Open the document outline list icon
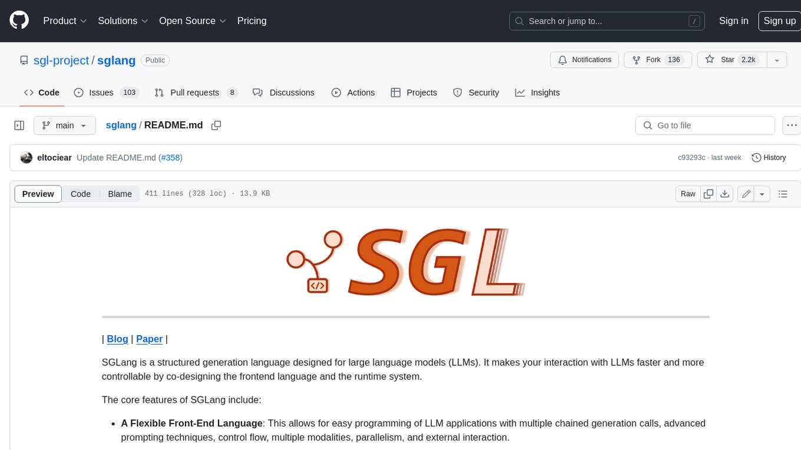This screenshot has width=801, height=450. pos(783,194)
